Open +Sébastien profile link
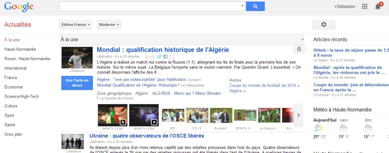 point(345,6)
